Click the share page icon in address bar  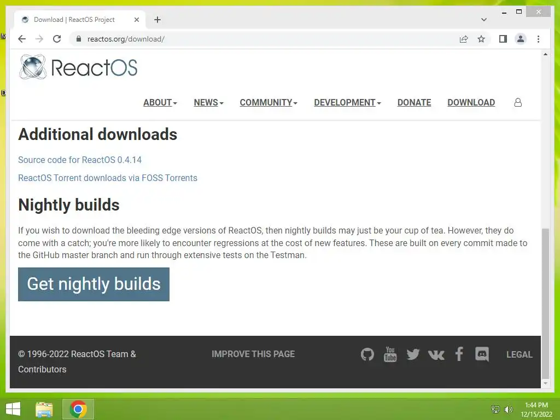click(464, 39)
